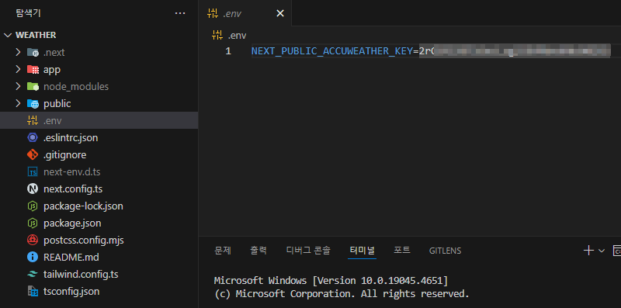Click line number 1 in the gutter
The image size is (621, 308).
[228, 51]
